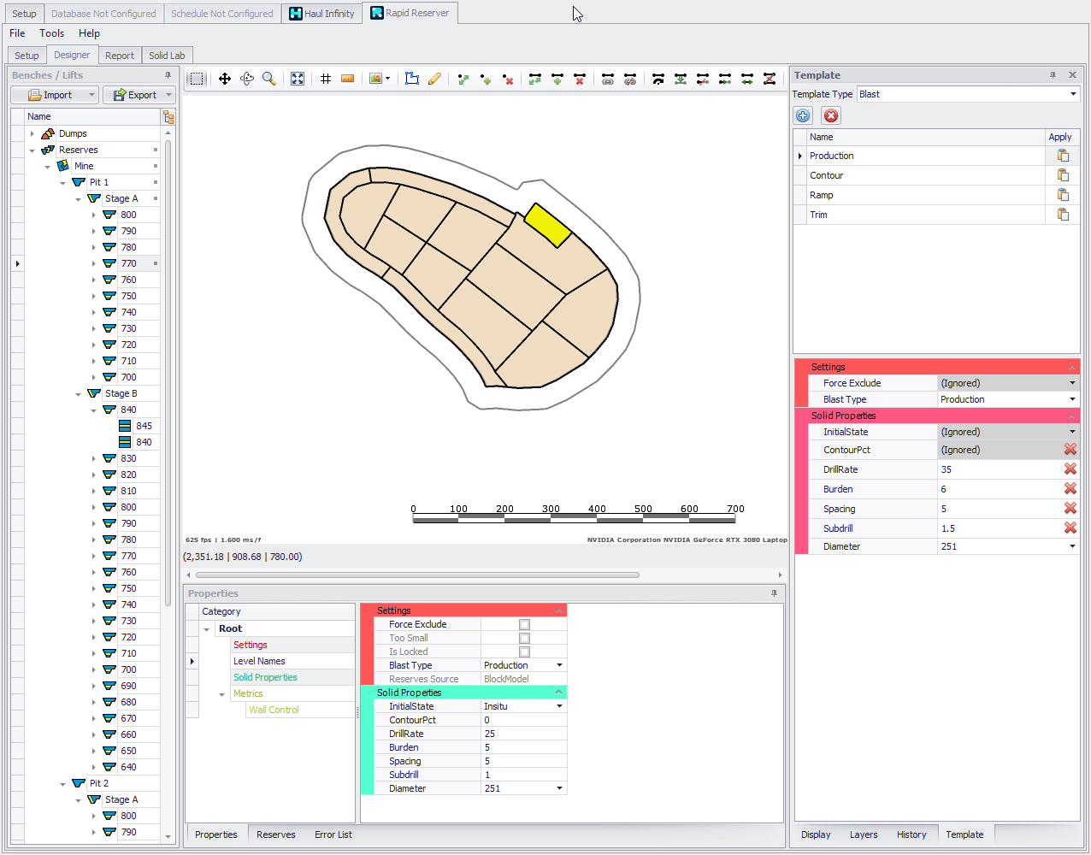This screenshot has height=855, width=1091.
Task: Click the Export button
Action: 135,95
